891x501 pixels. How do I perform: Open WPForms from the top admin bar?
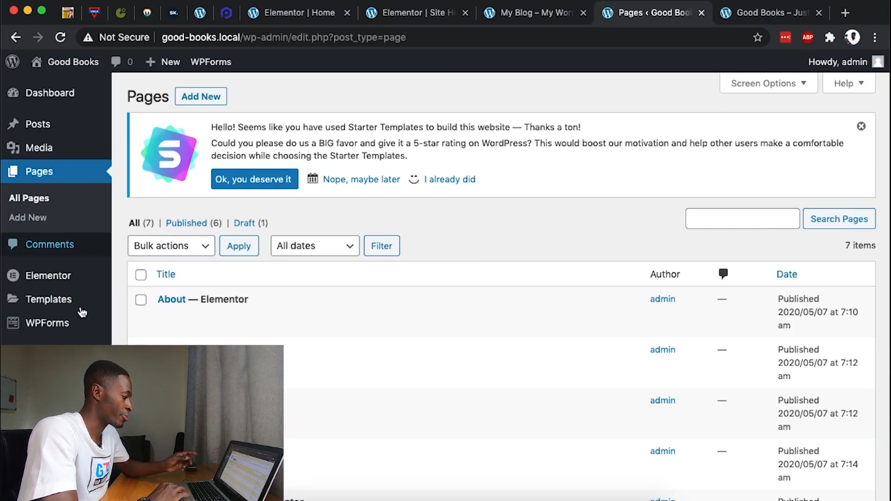click(x=211, y=62)
